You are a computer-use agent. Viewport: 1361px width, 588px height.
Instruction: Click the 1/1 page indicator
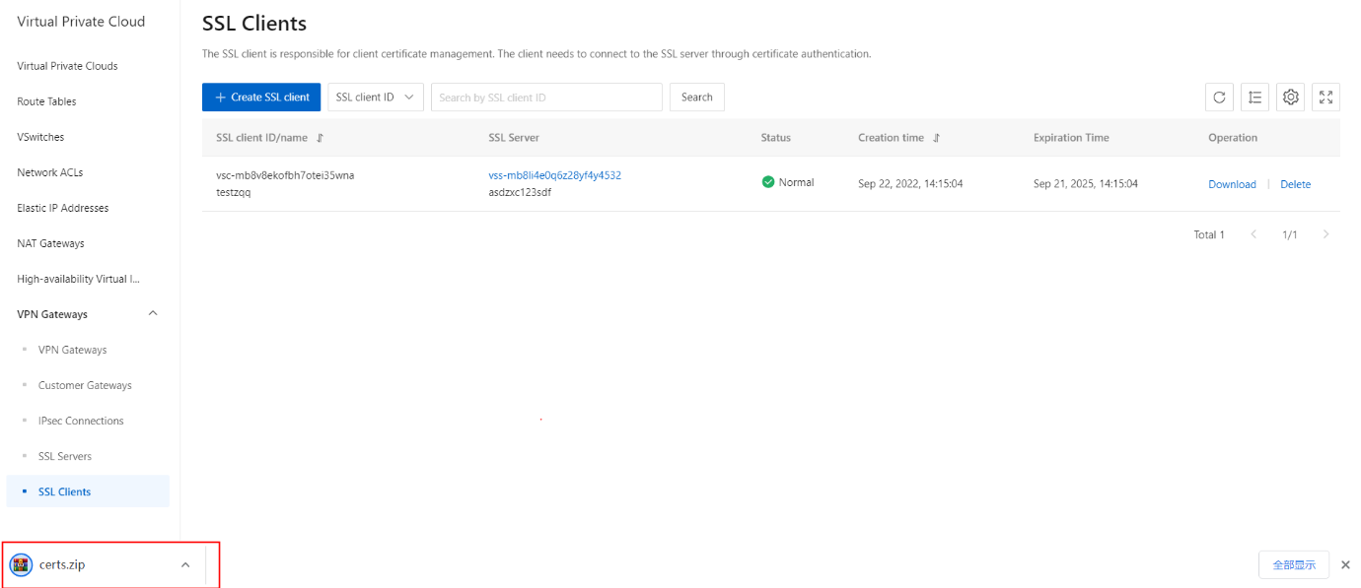click(x=1290, y=234)
